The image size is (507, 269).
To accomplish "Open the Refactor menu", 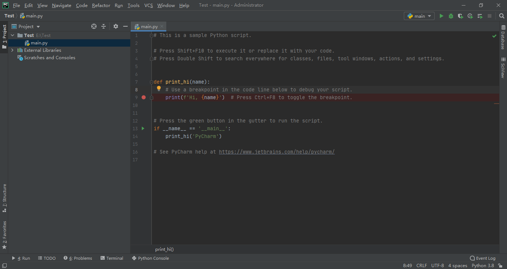I will coord(101,5).
